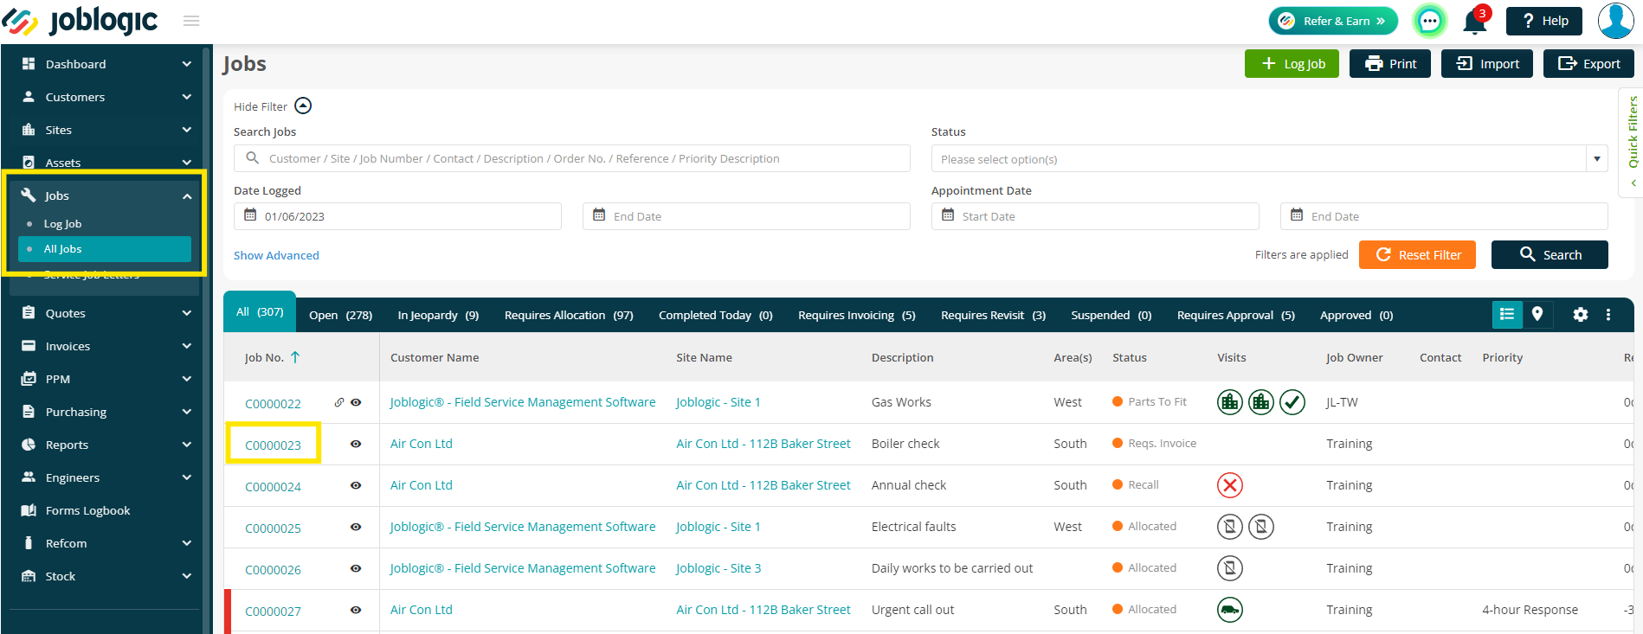Click the Search button
The image size is (1643, 634).
point(1550,254)
